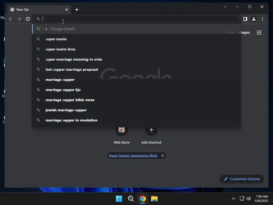Open taskbar Search magnifier
The height and width of the screenshot is (205, 273).
[x=131, y=199]
